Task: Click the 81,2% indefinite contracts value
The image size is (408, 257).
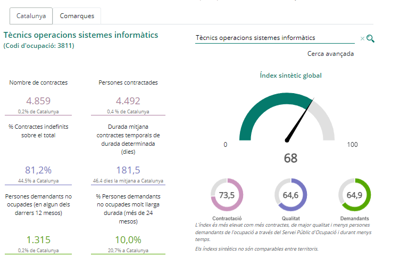Action: 38,170
